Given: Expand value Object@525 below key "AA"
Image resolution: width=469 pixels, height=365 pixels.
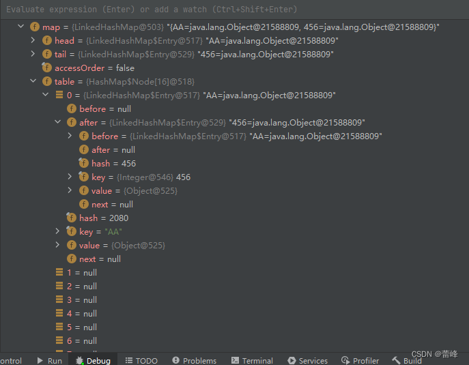Looking at the screenshot, I should (57, 245).
